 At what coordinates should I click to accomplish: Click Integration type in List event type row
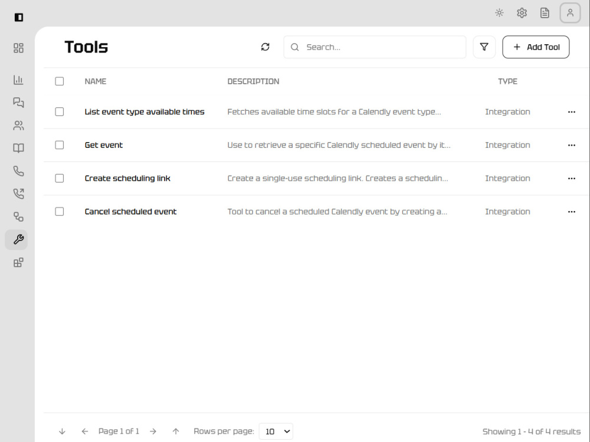507,111
